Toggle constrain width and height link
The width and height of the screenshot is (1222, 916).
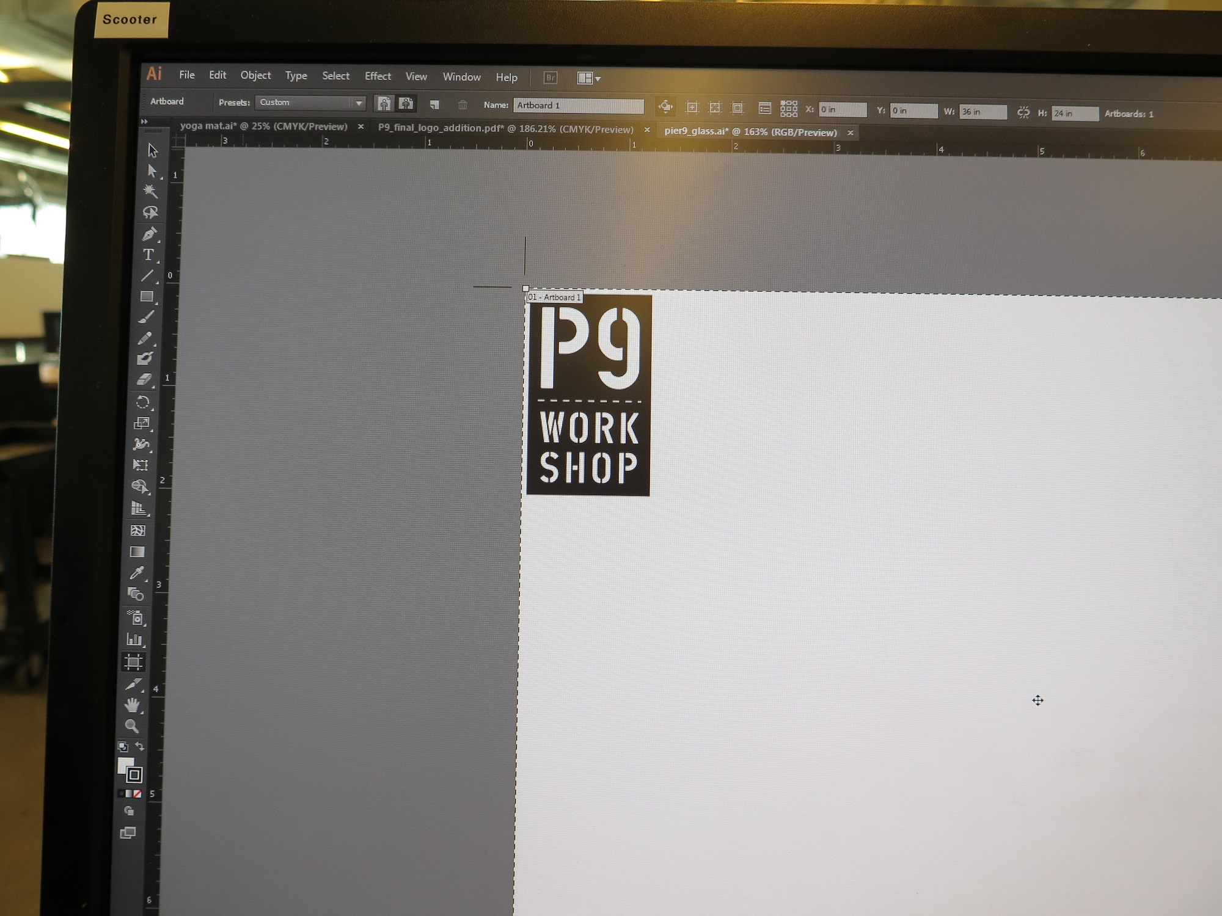tap(1023, 112)
